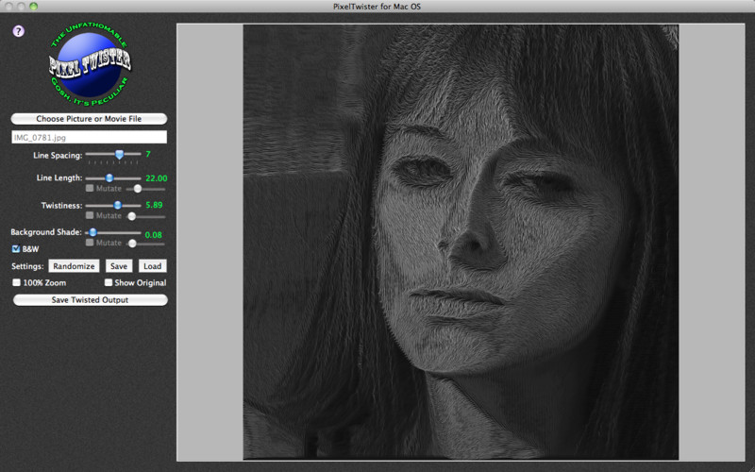Toggle the 100% Zoom checkbox
This screenshot has height=472, width=755.
click(16, 282)
